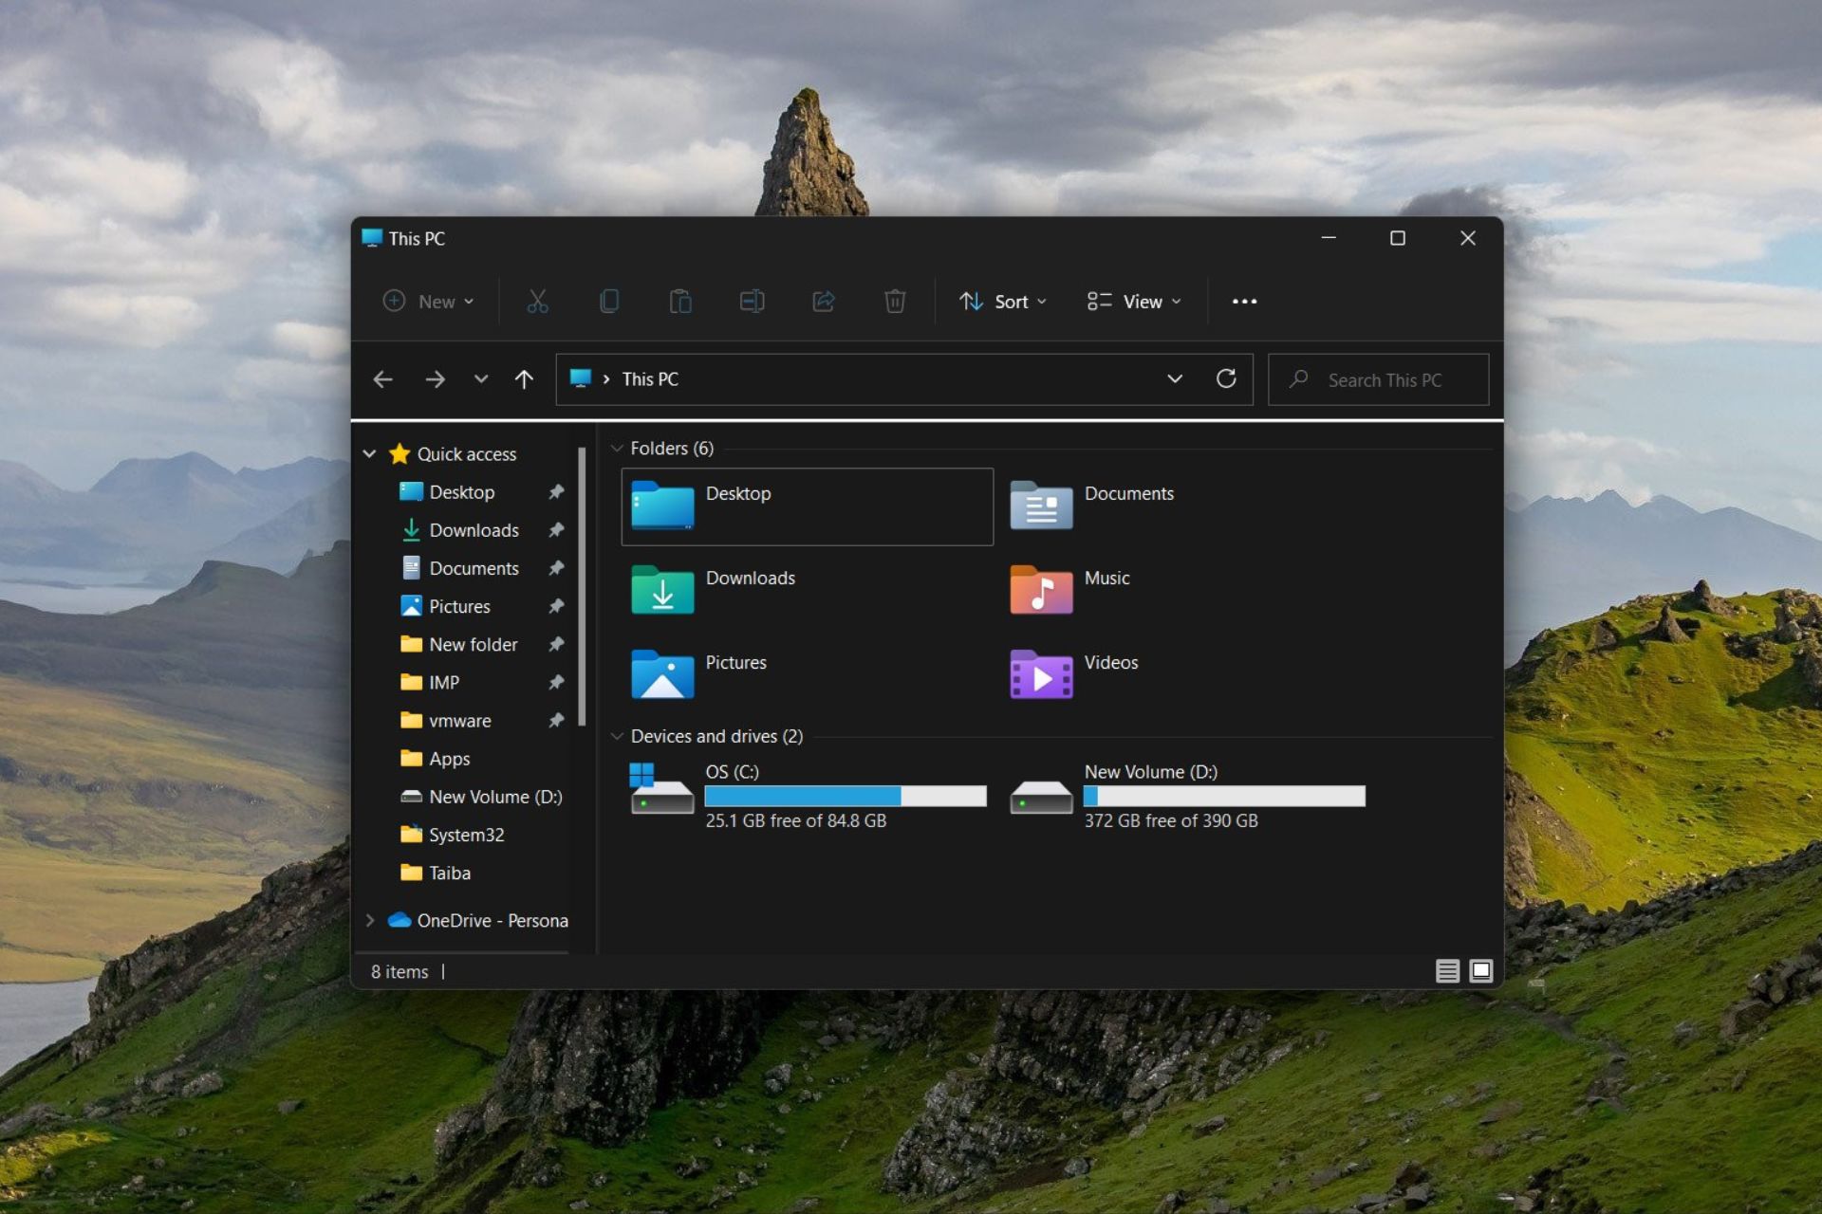Switch to large icons view in status bar
Viewport: 1822px width, 1214px height.
[x=1480, y=971]
